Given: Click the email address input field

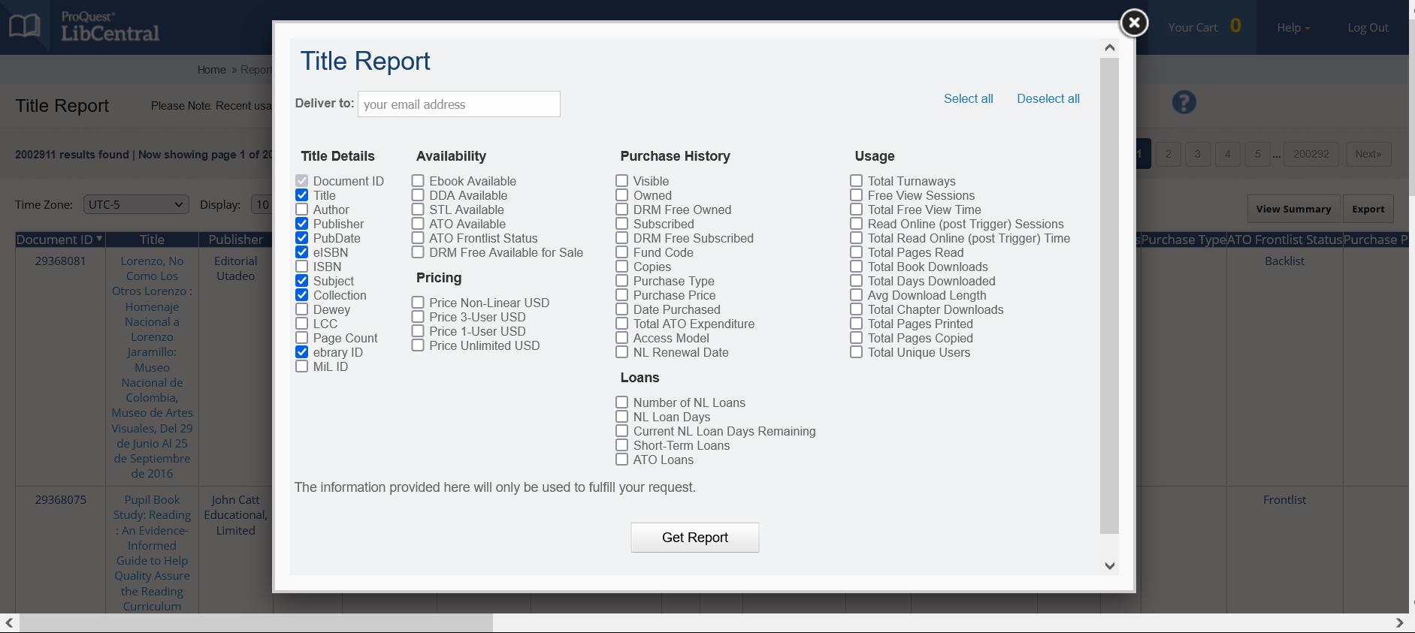Looking at the screenshot, I should pyautogui.click(x=459, y=104).
